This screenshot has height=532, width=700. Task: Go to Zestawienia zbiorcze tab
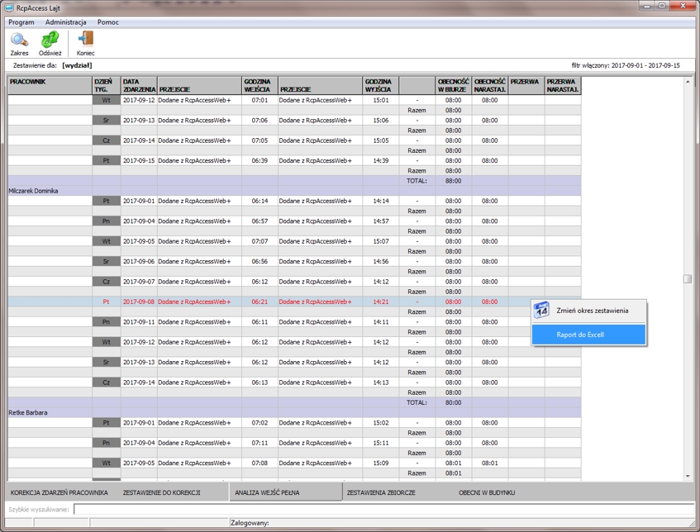pyautogui.click(x=381, y=492)
